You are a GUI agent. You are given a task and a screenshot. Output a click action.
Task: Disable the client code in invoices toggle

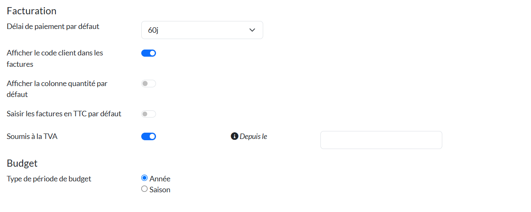148,53
